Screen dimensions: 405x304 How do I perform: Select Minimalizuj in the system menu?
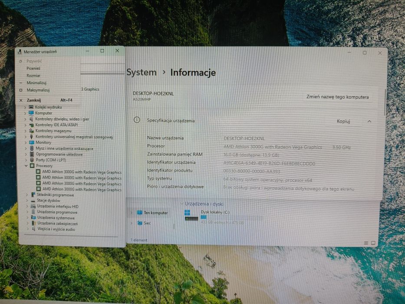pos(36,83)
